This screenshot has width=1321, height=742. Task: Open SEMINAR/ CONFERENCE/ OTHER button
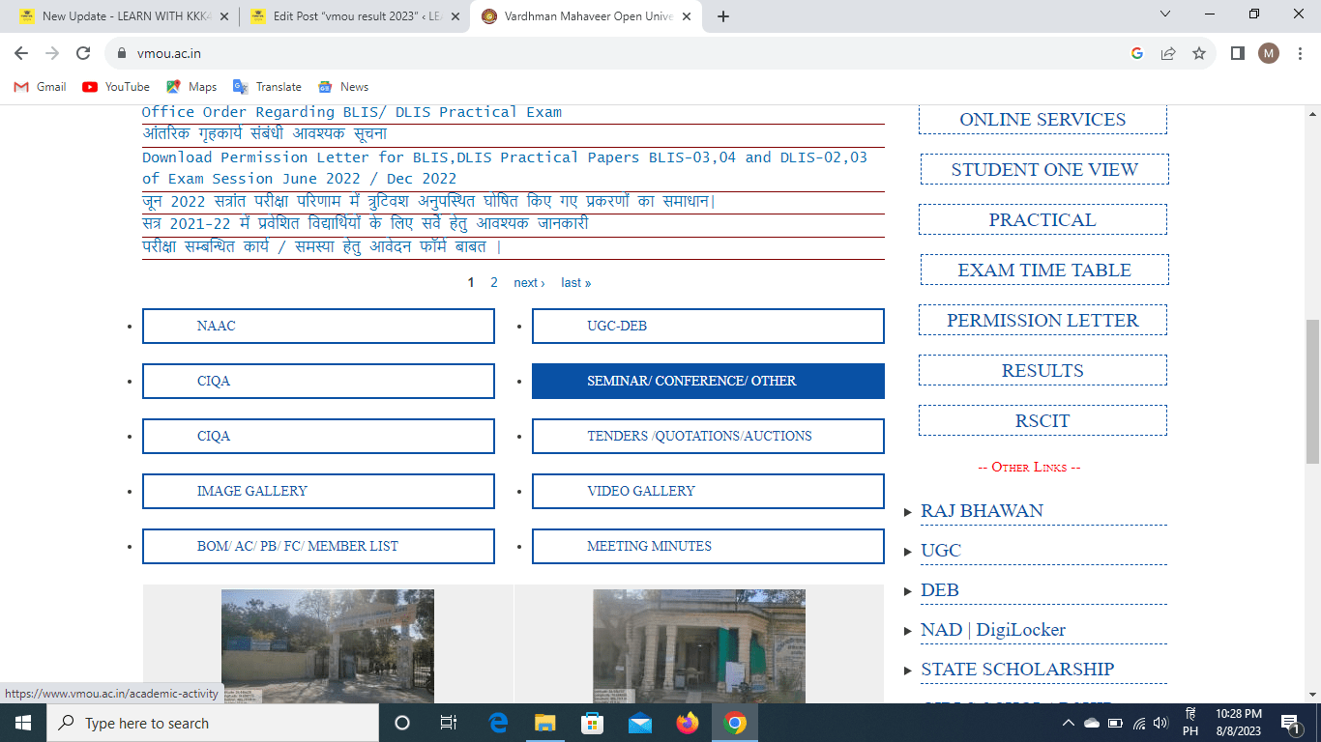(x=708, y=381)
